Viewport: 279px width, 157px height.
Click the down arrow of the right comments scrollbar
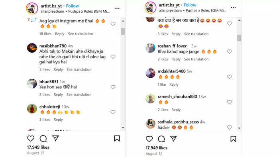(x=239, y=128)
